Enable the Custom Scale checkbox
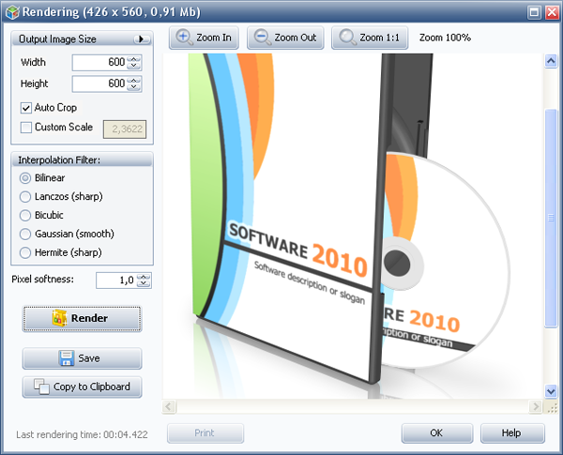Image resolution: width=563 pixels, height=455 pixels. (x=26, y=128)
